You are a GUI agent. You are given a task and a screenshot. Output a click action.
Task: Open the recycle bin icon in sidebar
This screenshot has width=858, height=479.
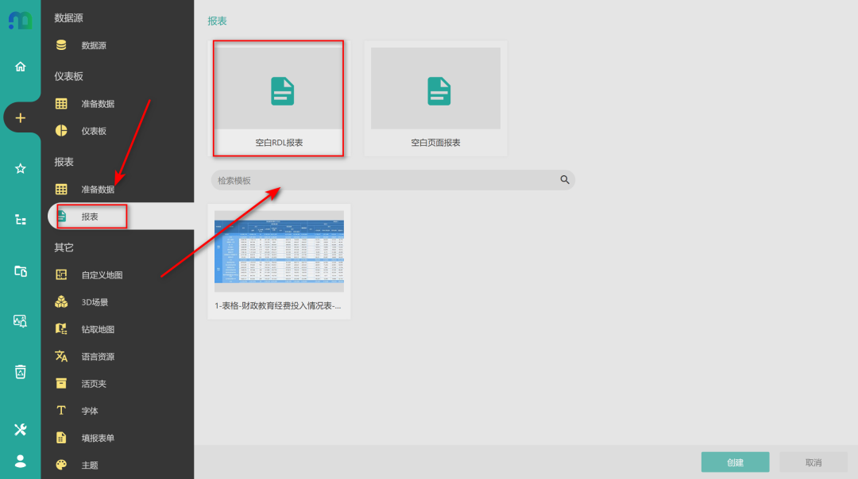20,372
